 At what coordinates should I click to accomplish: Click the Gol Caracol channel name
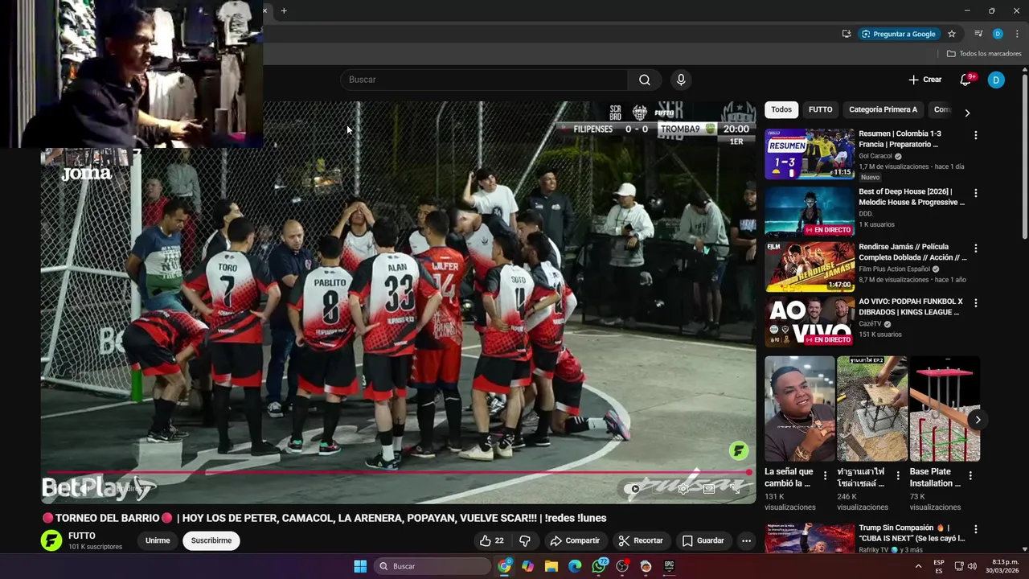point(875,156)
